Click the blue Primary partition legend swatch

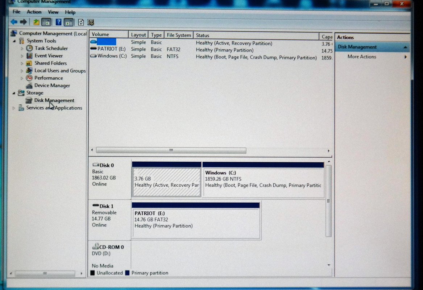(x=127, y=273)
